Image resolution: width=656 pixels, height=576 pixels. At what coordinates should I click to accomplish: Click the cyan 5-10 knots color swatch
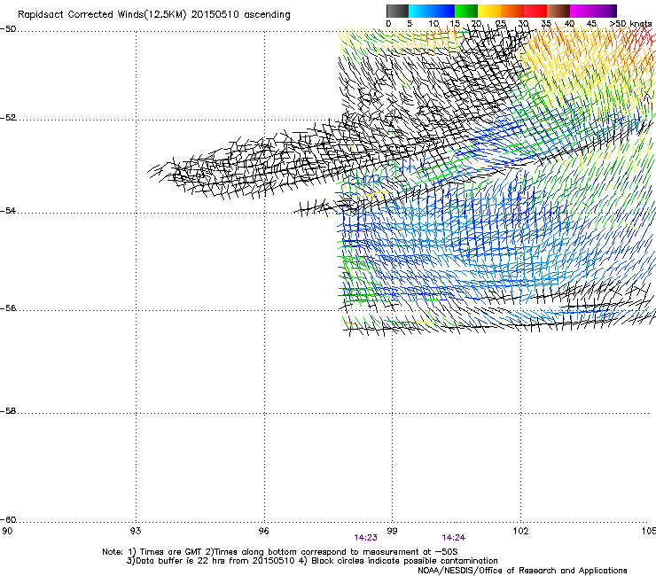click(420, 11)
